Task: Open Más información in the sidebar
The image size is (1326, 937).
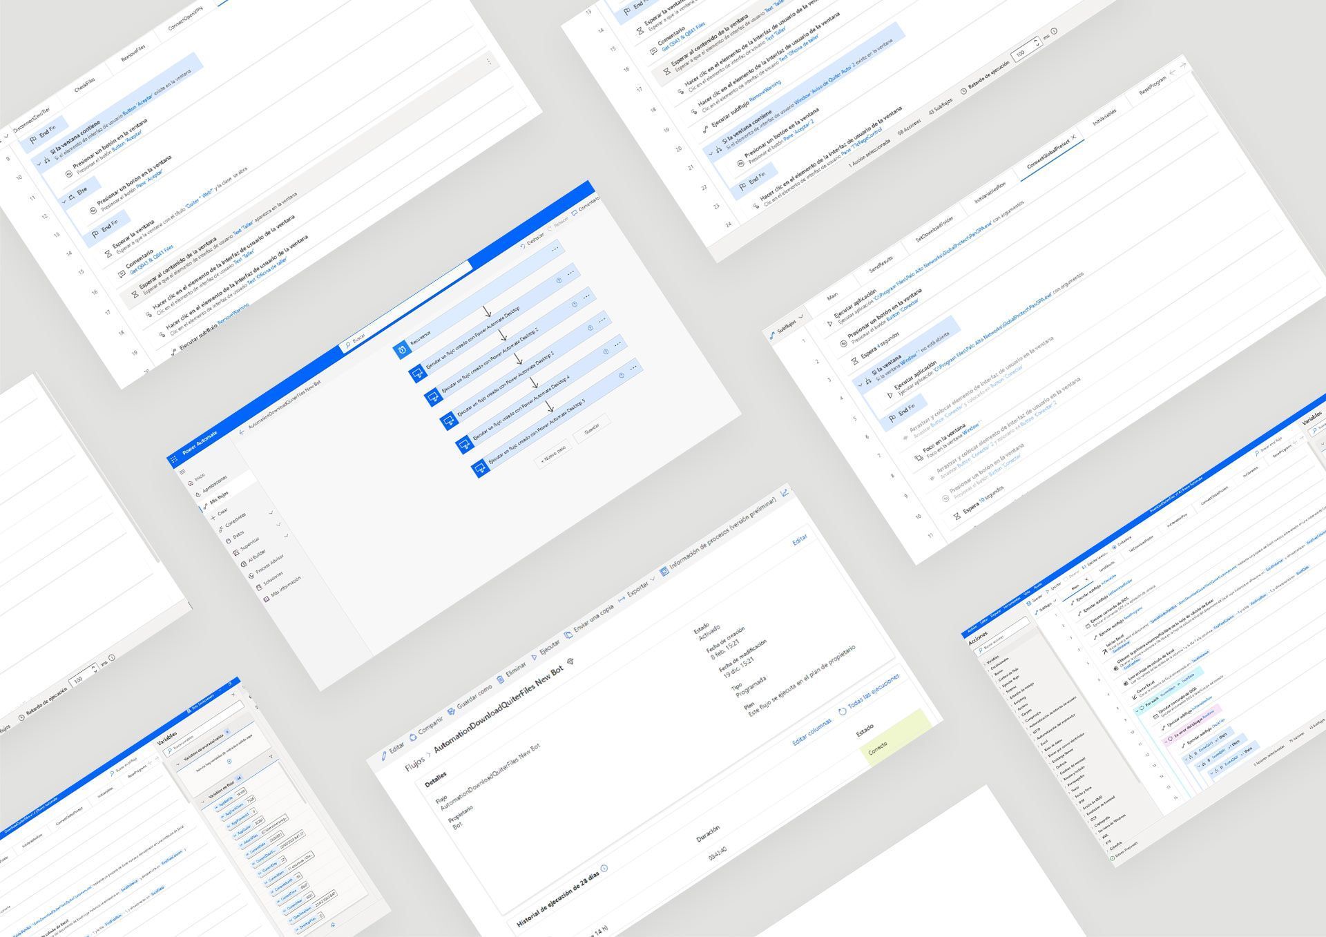Action: (282, 588)
